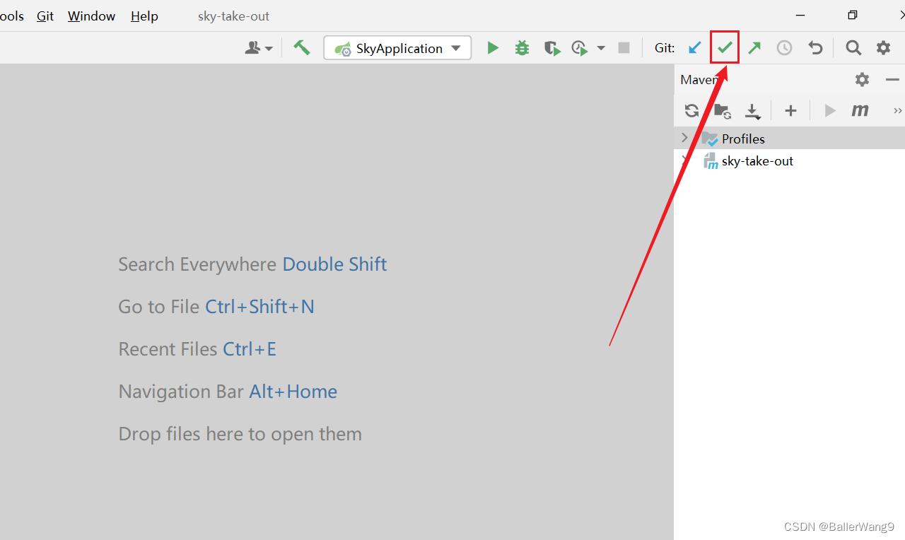Click the Build Project hammer icon
This screenshot has width=905, height=540.
(302, 48)
